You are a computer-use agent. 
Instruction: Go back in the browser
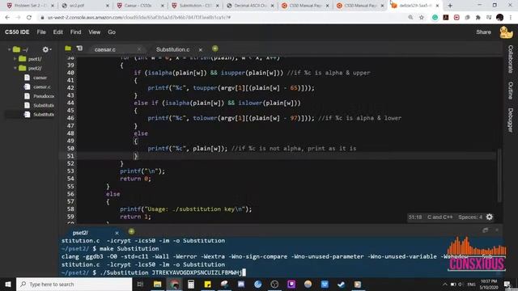point(7,18)
